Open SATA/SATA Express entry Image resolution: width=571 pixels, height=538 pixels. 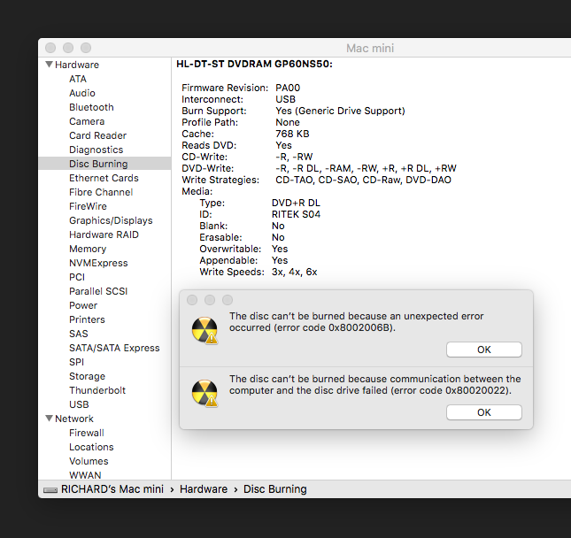[114, 348]
